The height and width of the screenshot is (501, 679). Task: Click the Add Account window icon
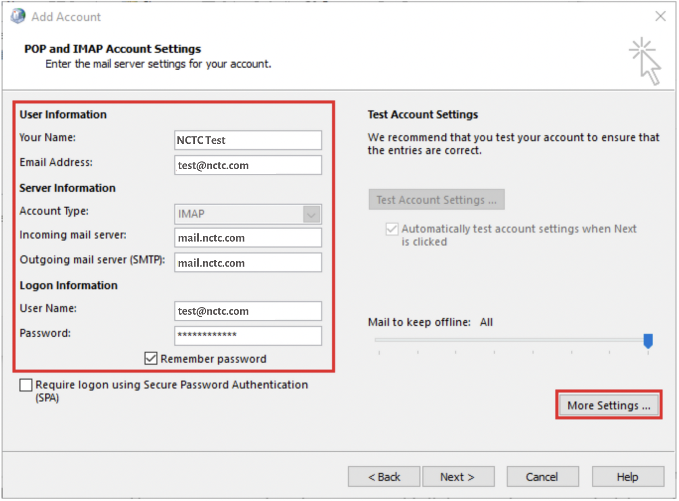point(18,16)
